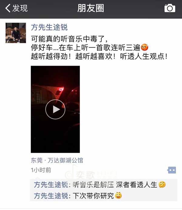Tap the 朋友圈 title in the header
This screenshot has height=210, width=182.
(91, 8)
